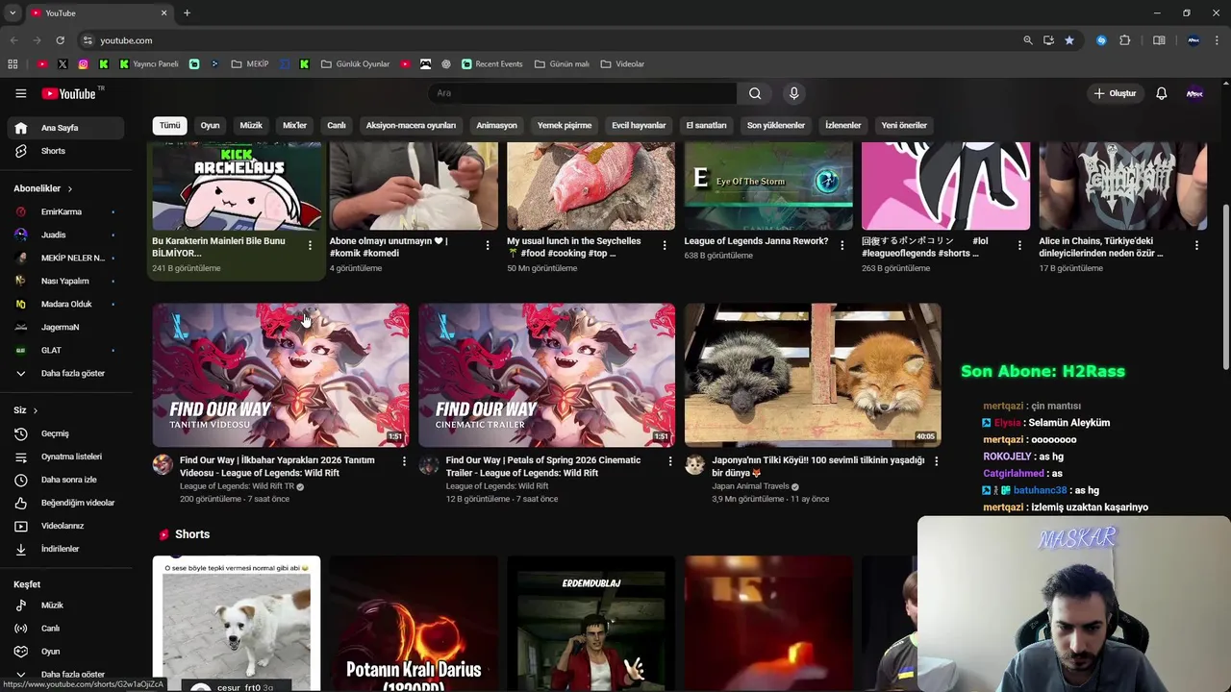Expand the Siz section chevron

pos(36,410)
